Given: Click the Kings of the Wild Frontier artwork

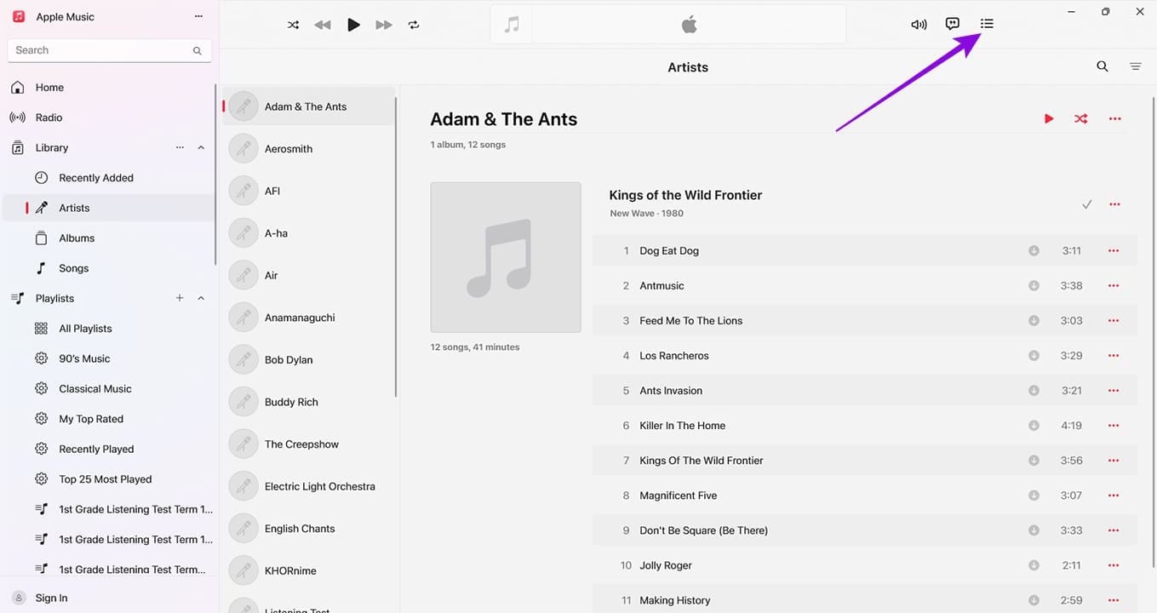Looking at the screenshot, I should click(506, 257).
